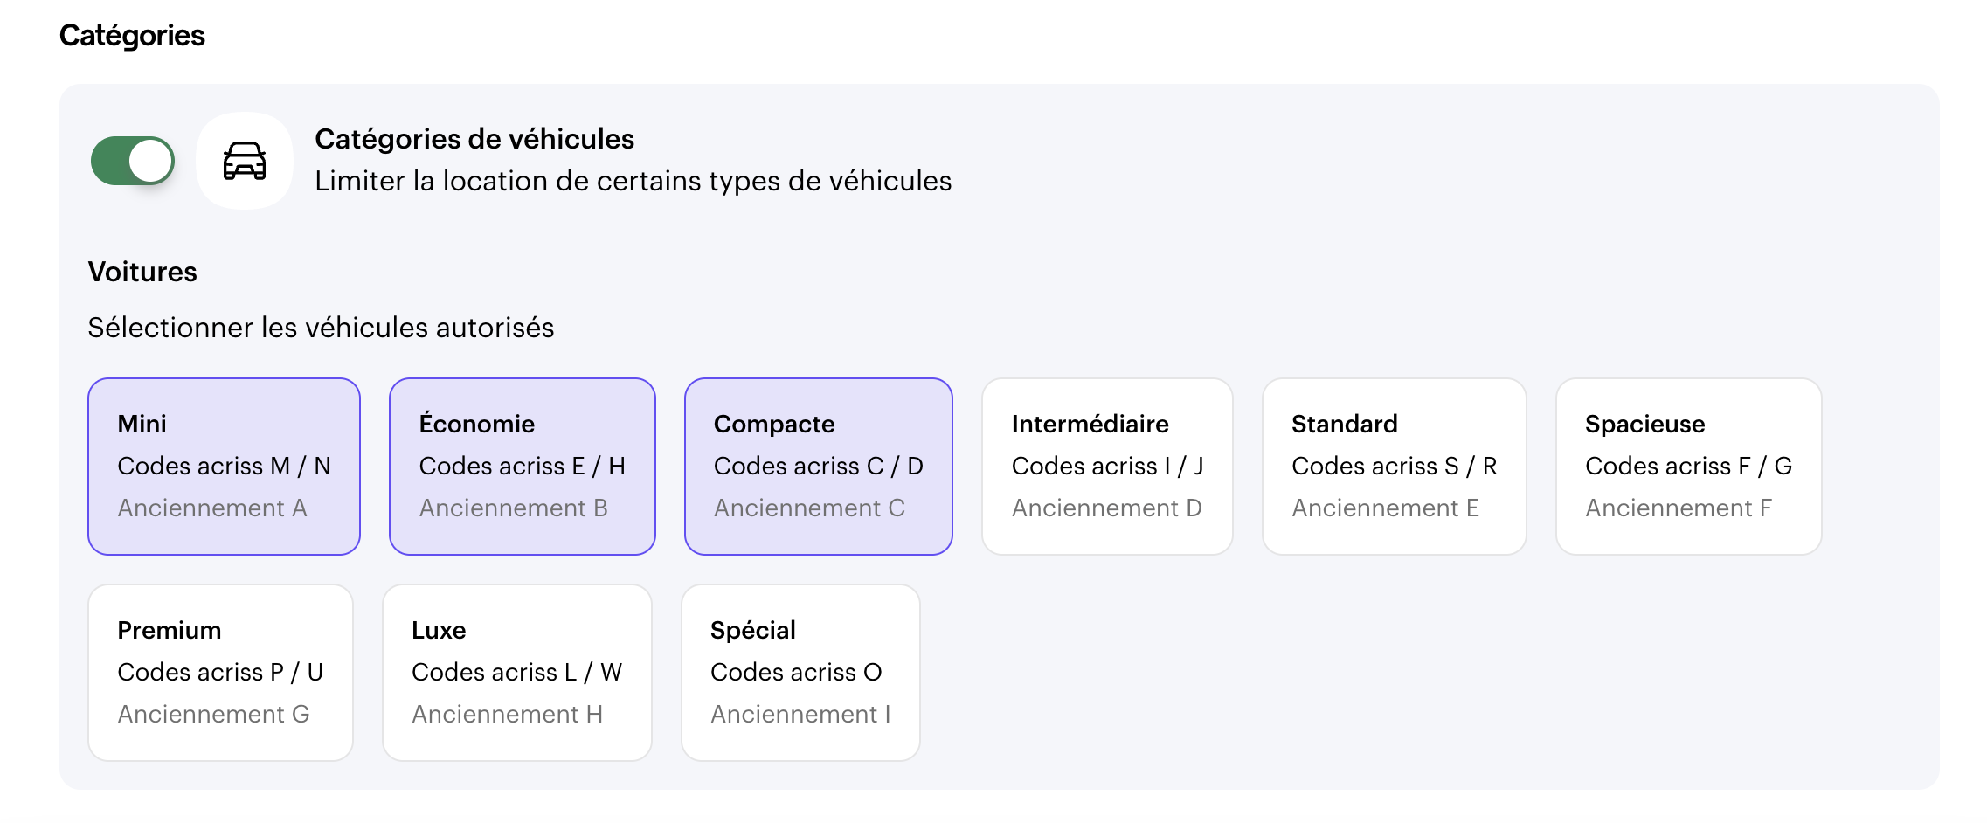Select the Intermédiaire category card

pos(1107,467)
